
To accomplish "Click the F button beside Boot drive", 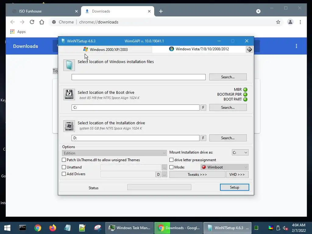I will [203, 108].
